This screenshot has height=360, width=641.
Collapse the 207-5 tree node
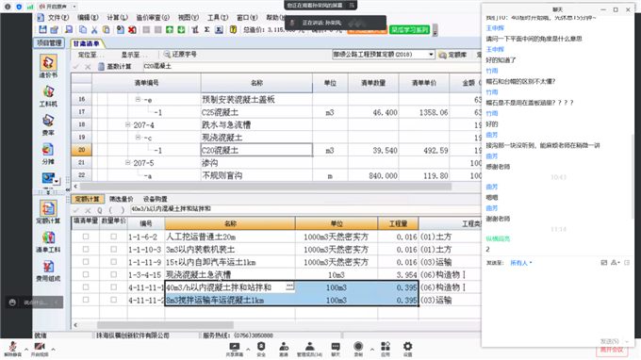127,163
